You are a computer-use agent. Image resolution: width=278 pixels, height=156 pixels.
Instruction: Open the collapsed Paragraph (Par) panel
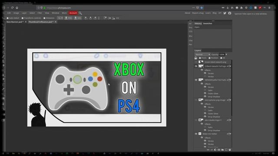190,44
